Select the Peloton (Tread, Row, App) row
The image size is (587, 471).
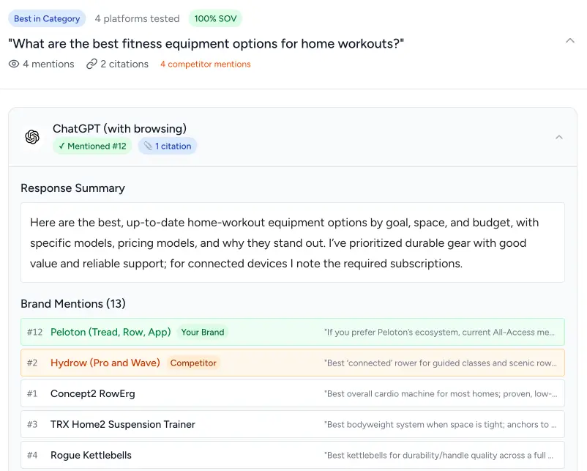click(x=293, y=332)
